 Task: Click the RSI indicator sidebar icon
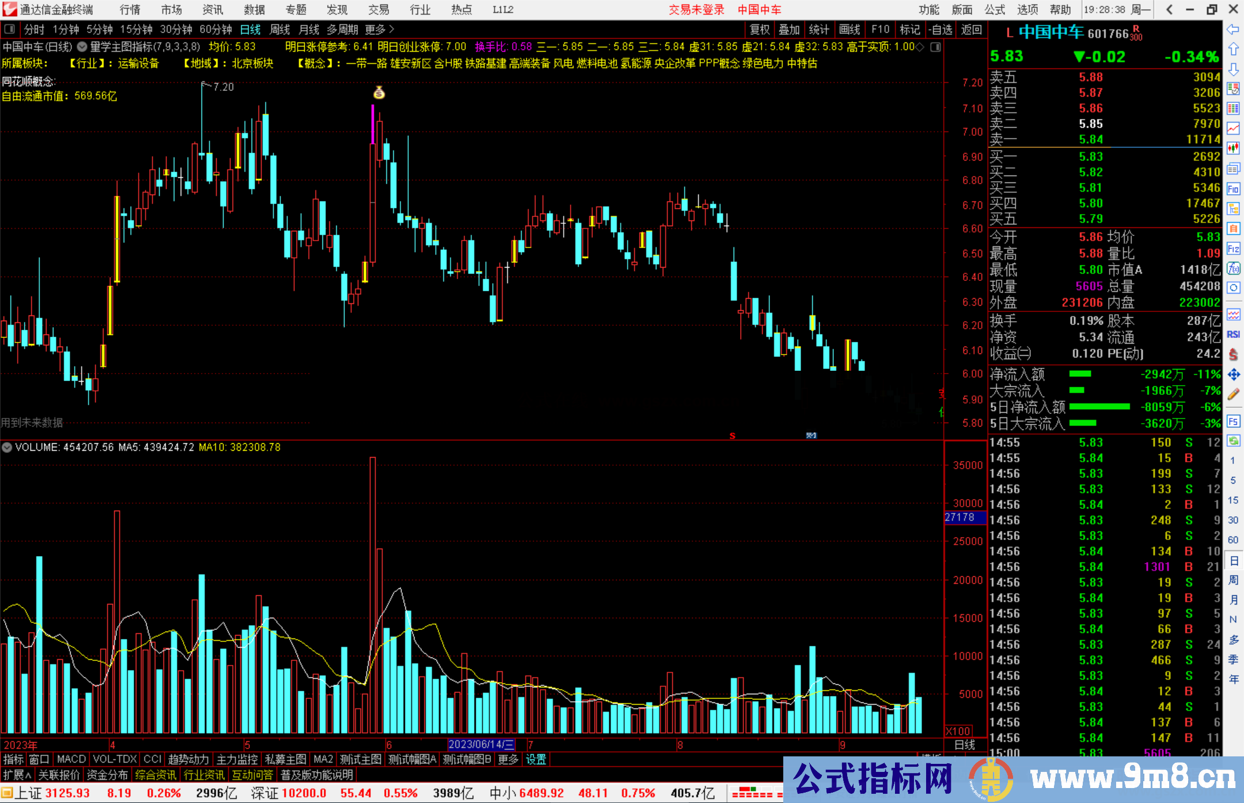click(x=1233, y=334)
